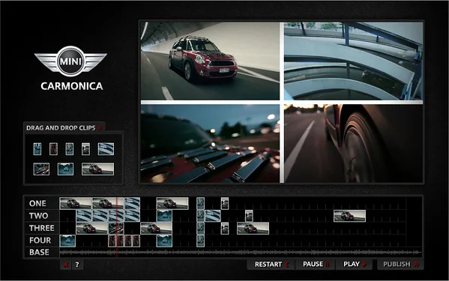
Task: Select the second car clip on track ONE
Action: tap(108, 203)
